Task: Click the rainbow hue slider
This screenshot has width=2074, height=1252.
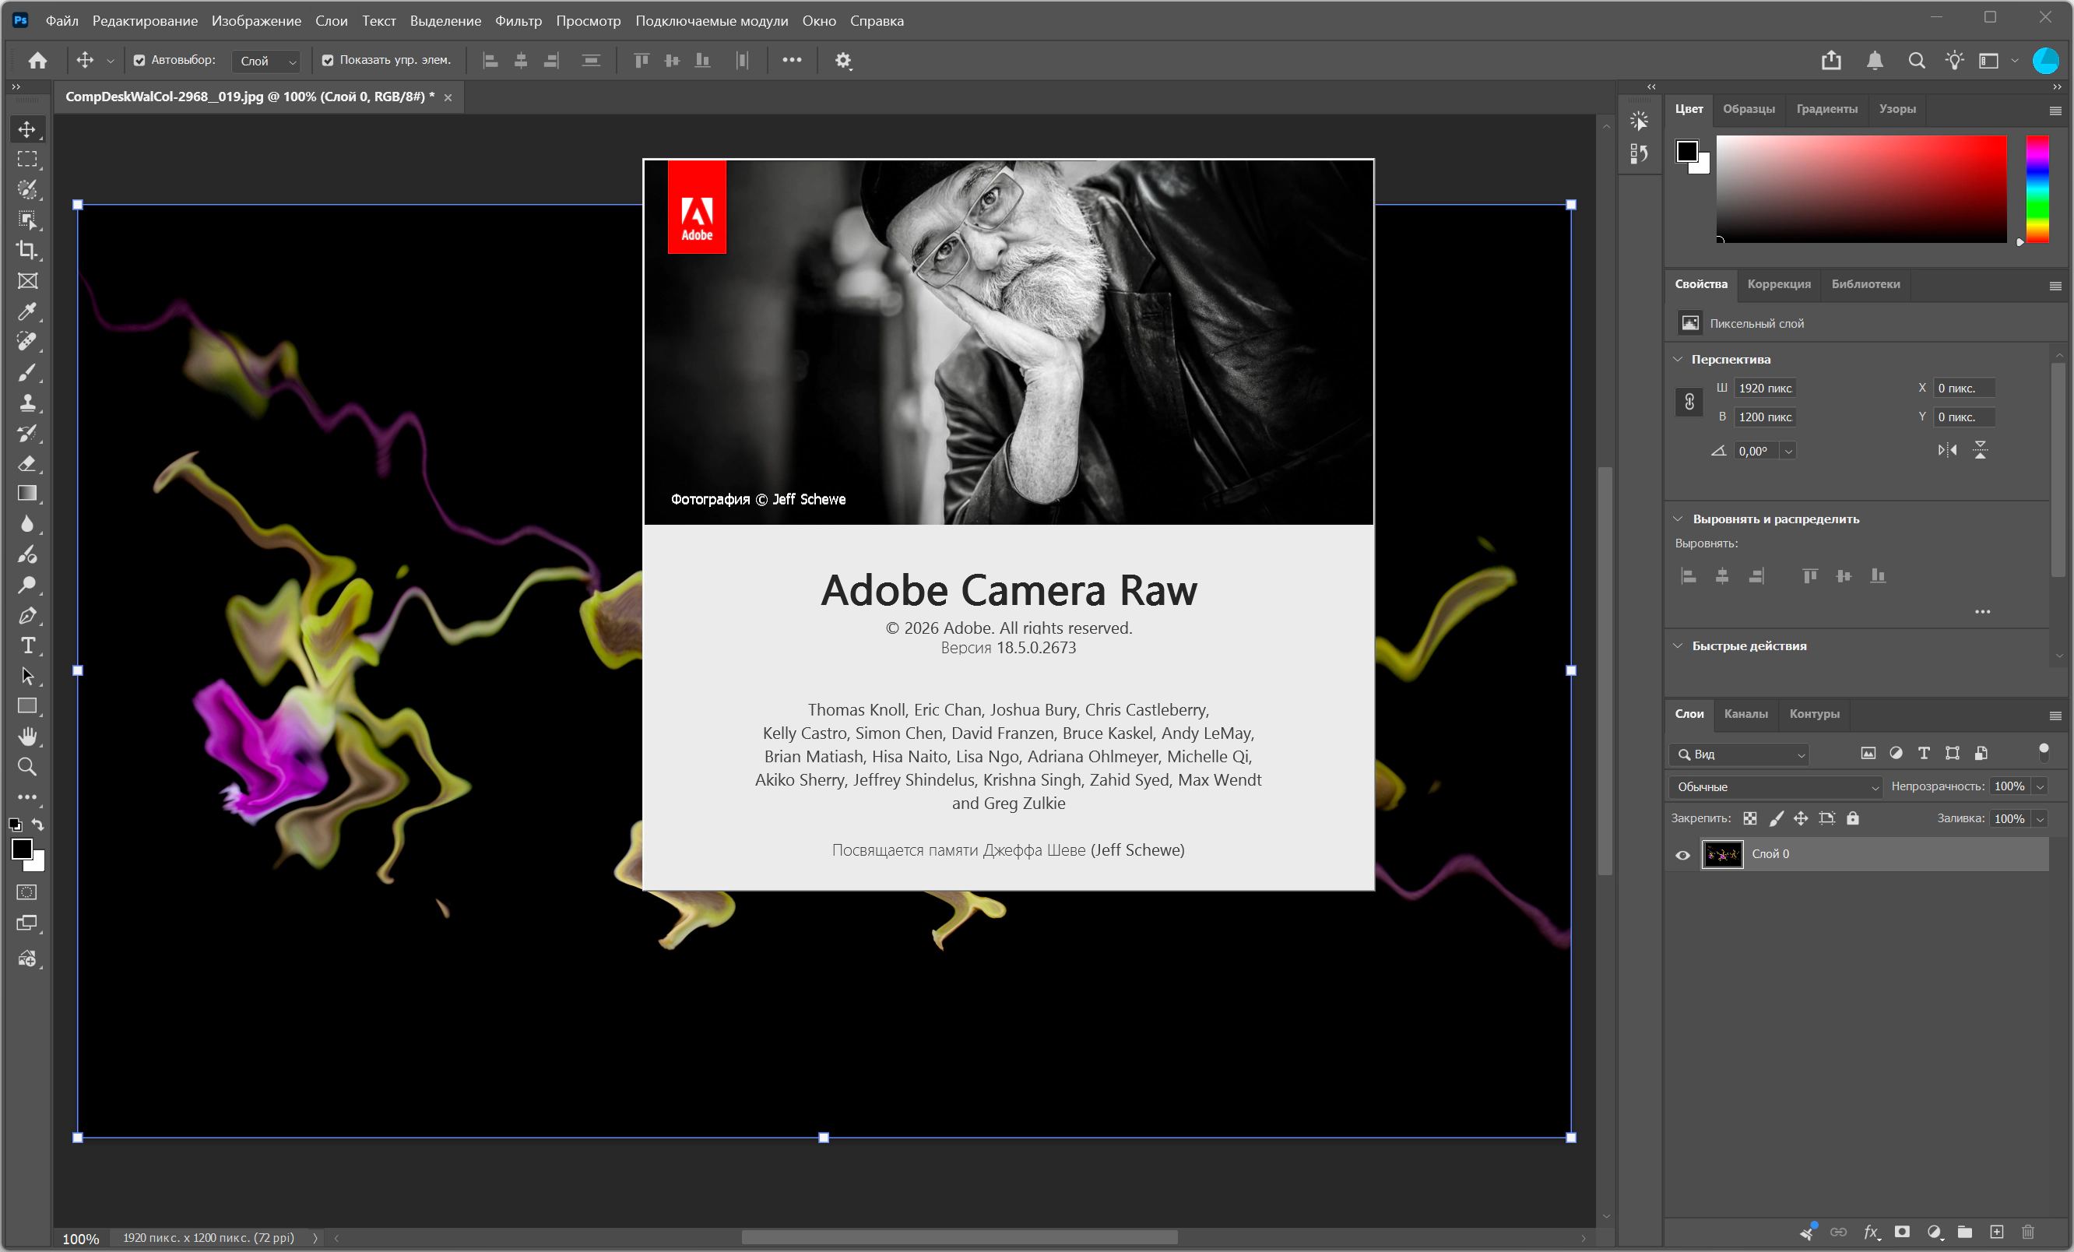Action: (x=2037, y=188)
